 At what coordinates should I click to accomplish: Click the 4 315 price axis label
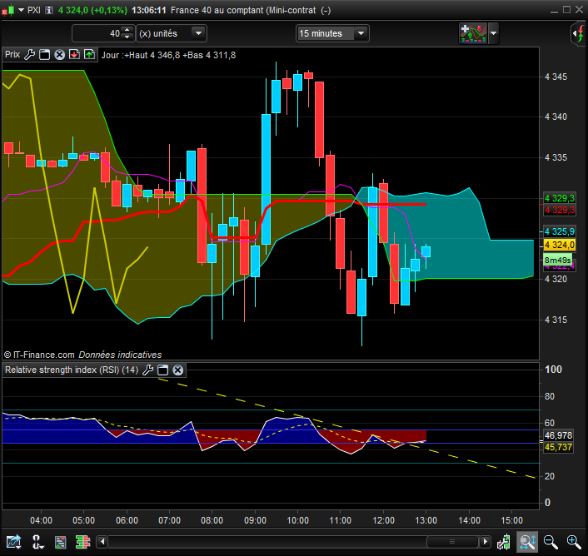pos(556,320)
